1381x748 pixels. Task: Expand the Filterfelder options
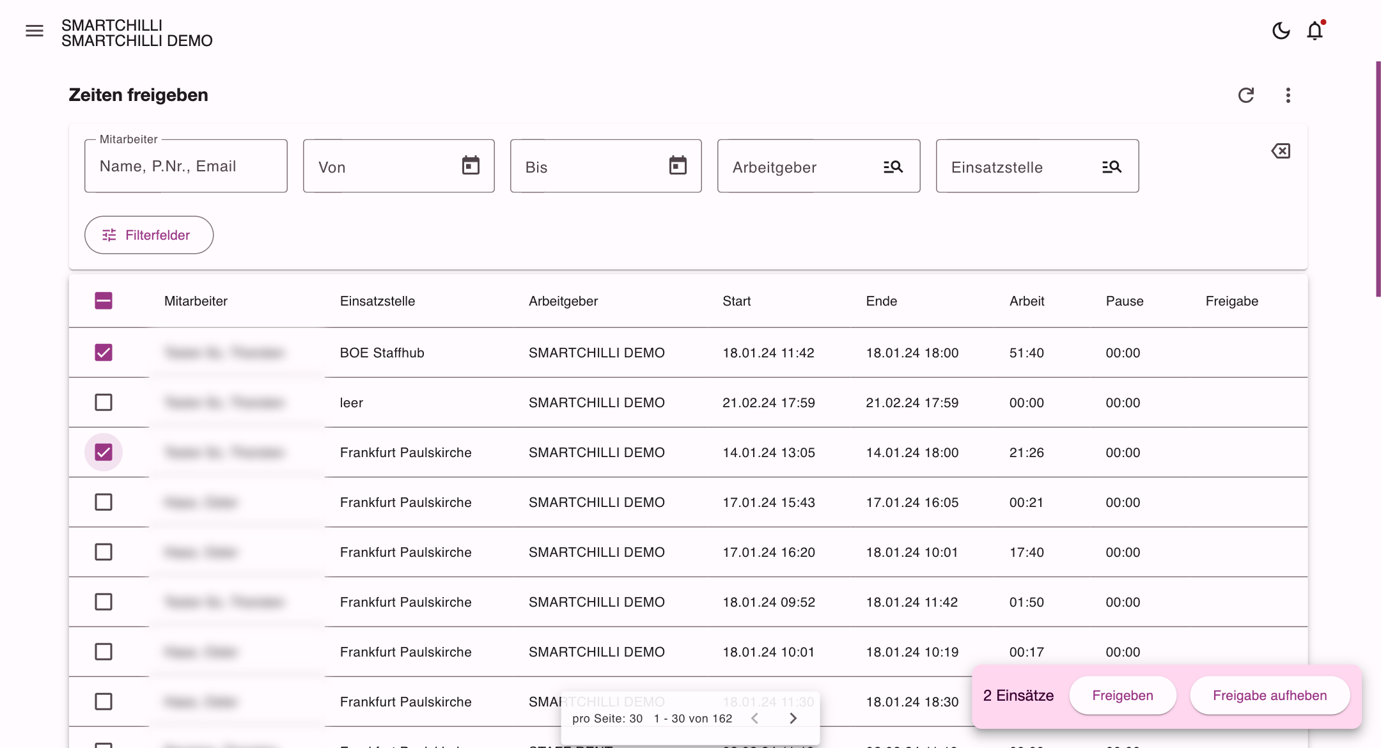[x=149, y=235]
